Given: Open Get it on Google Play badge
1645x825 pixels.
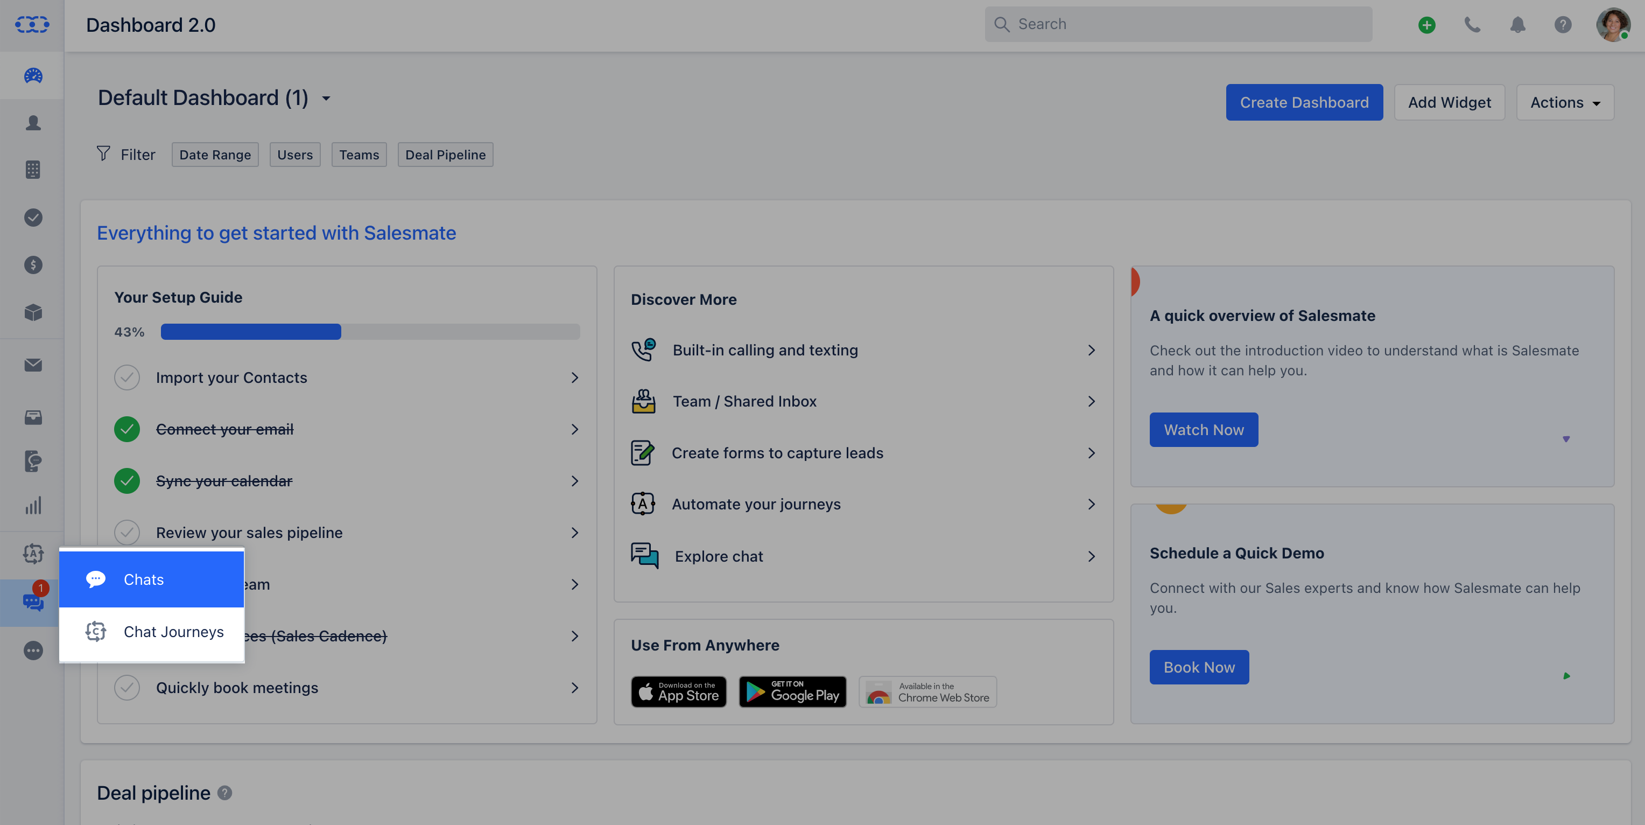Looking at the screenshot, I should [x=792, y=691].
